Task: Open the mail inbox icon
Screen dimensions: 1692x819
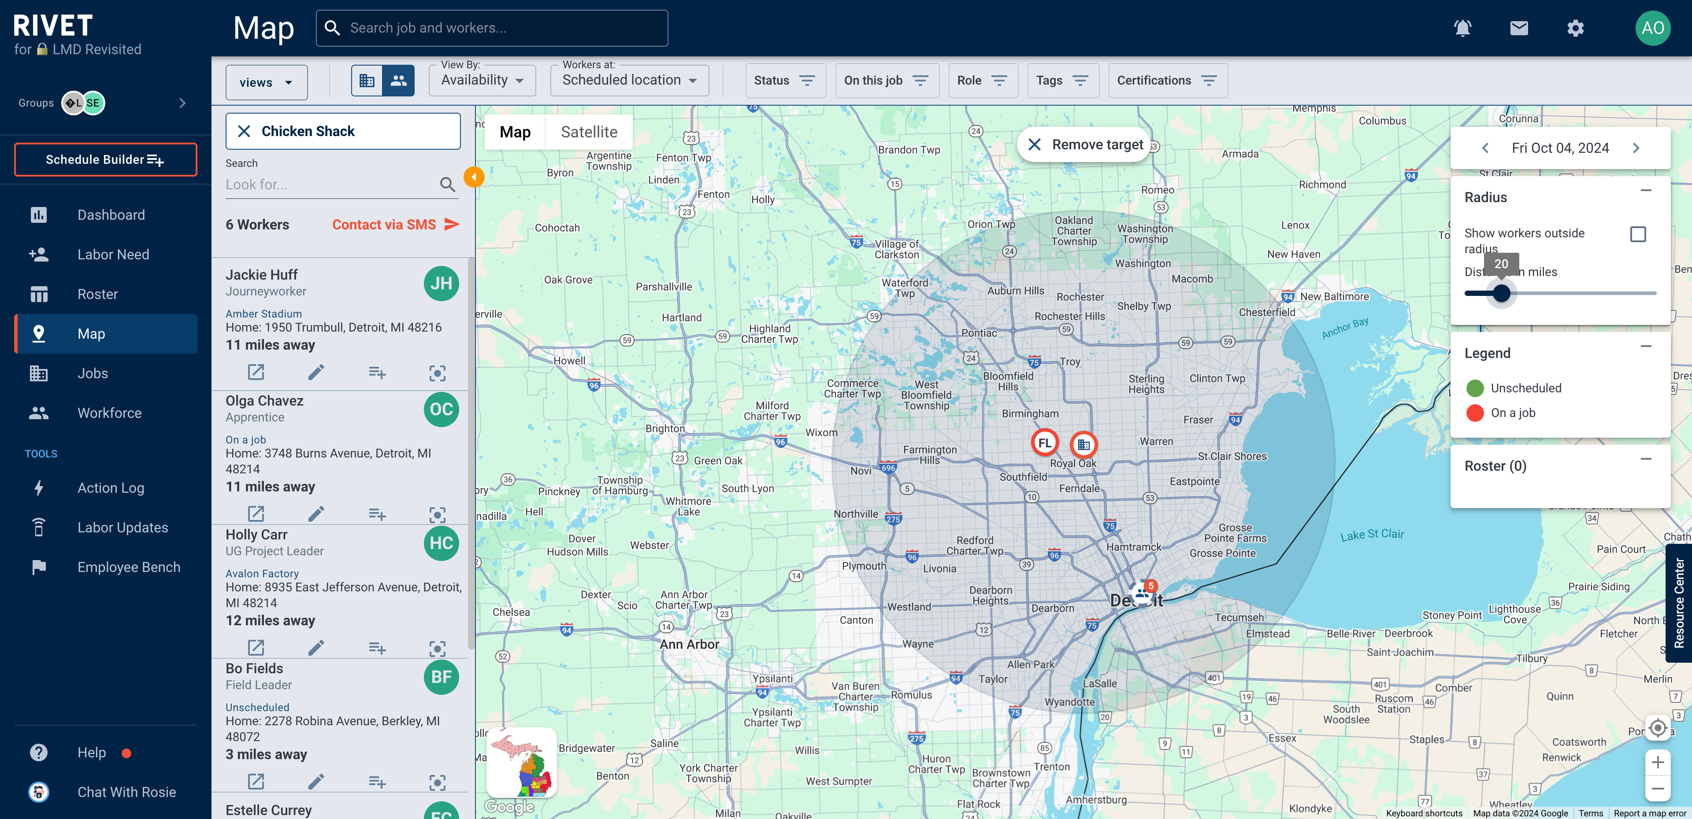Action: coord(1518,28)
